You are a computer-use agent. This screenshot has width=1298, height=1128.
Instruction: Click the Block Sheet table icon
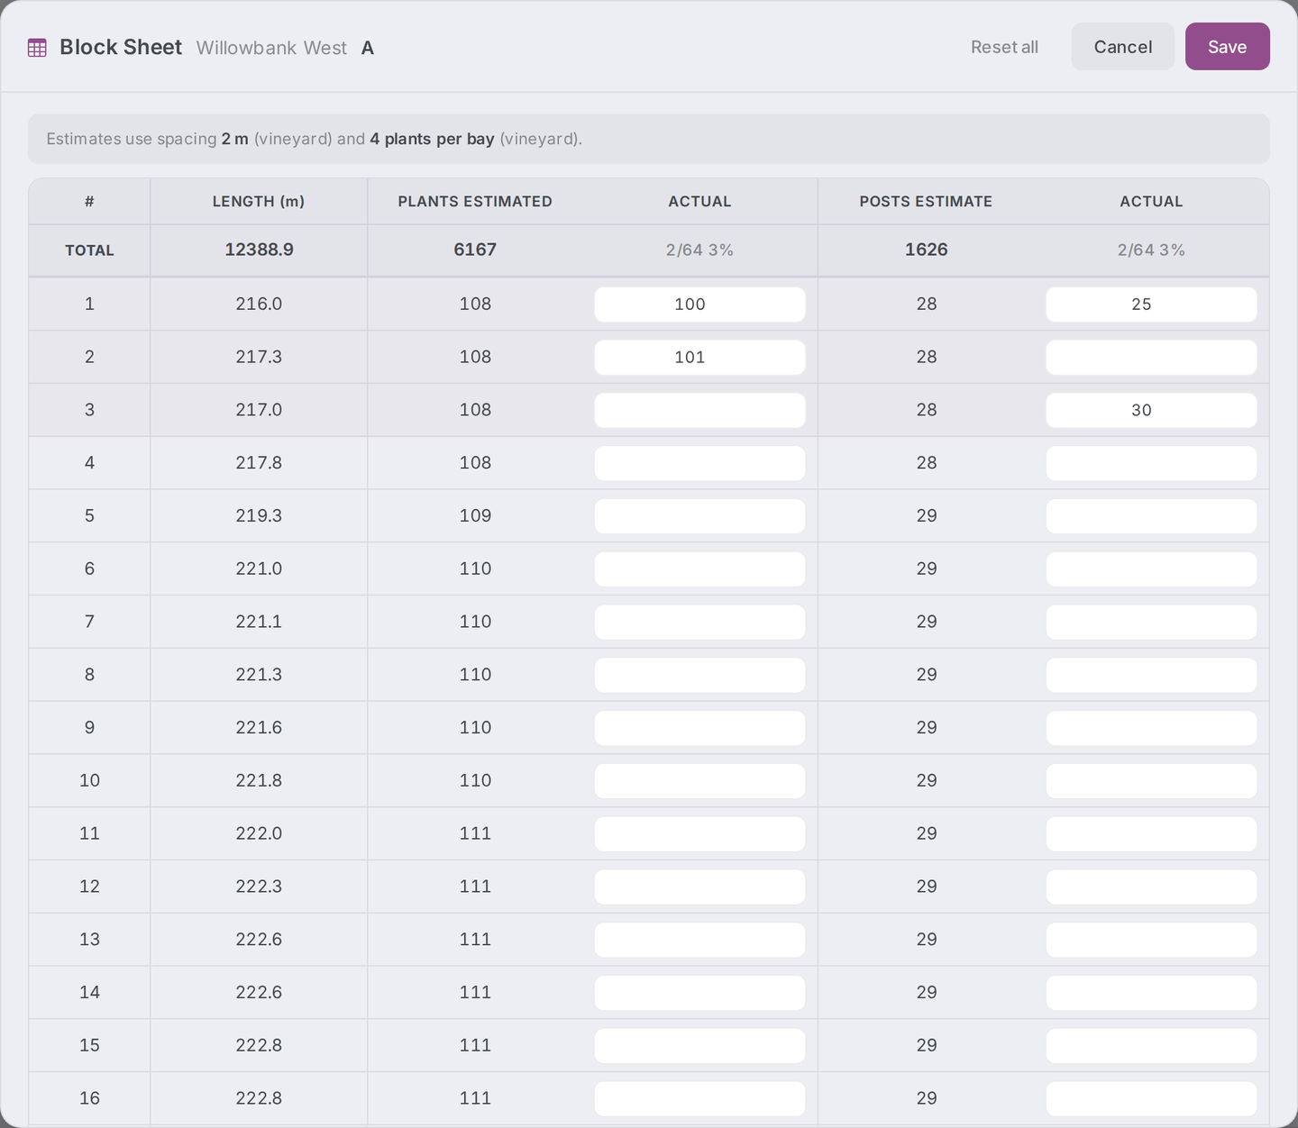(x=37, y=48)
